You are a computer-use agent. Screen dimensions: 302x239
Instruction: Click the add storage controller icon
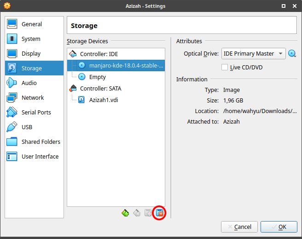[125, 213]
